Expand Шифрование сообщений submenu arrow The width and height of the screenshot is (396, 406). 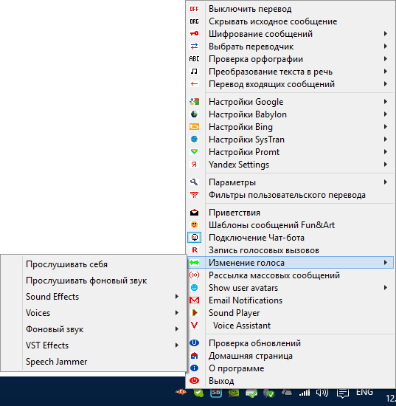(386, 34)
